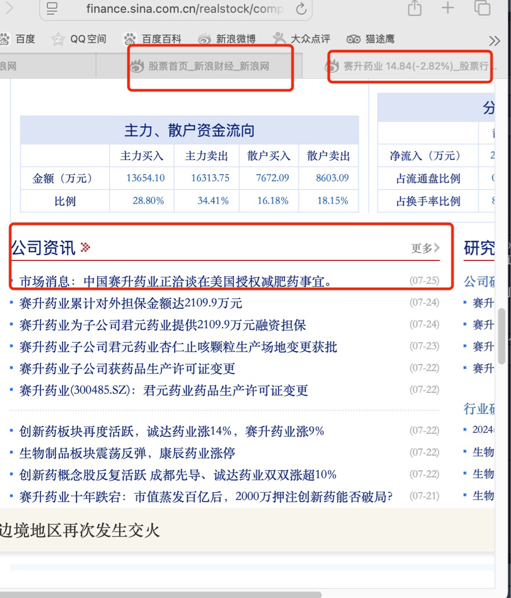Click the QQ空间 star favicon
Viewport: 511px width, 598px height.
(x=58, y=39)
